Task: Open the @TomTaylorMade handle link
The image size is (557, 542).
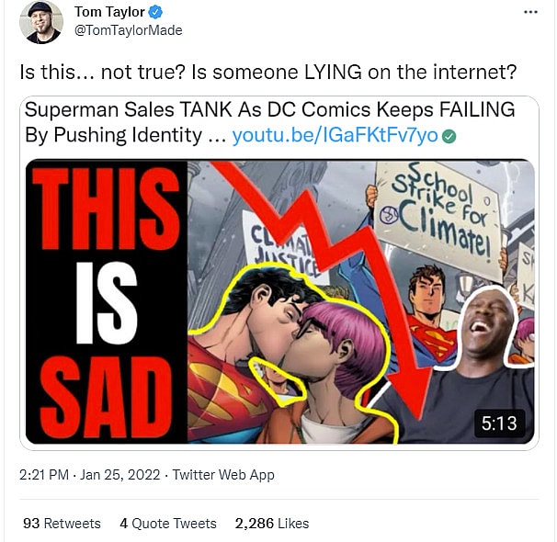Action: pyautogui.click(x=128, y=30)
